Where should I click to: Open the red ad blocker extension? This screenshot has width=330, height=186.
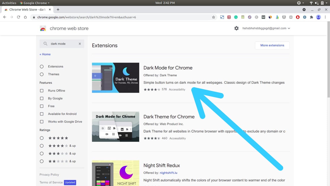(x=298, y=17)
